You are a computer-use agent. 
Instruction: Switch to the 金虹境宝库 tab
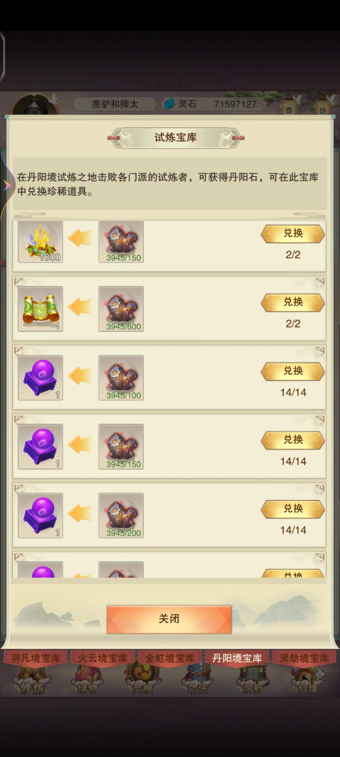click(x=170, y=658)
